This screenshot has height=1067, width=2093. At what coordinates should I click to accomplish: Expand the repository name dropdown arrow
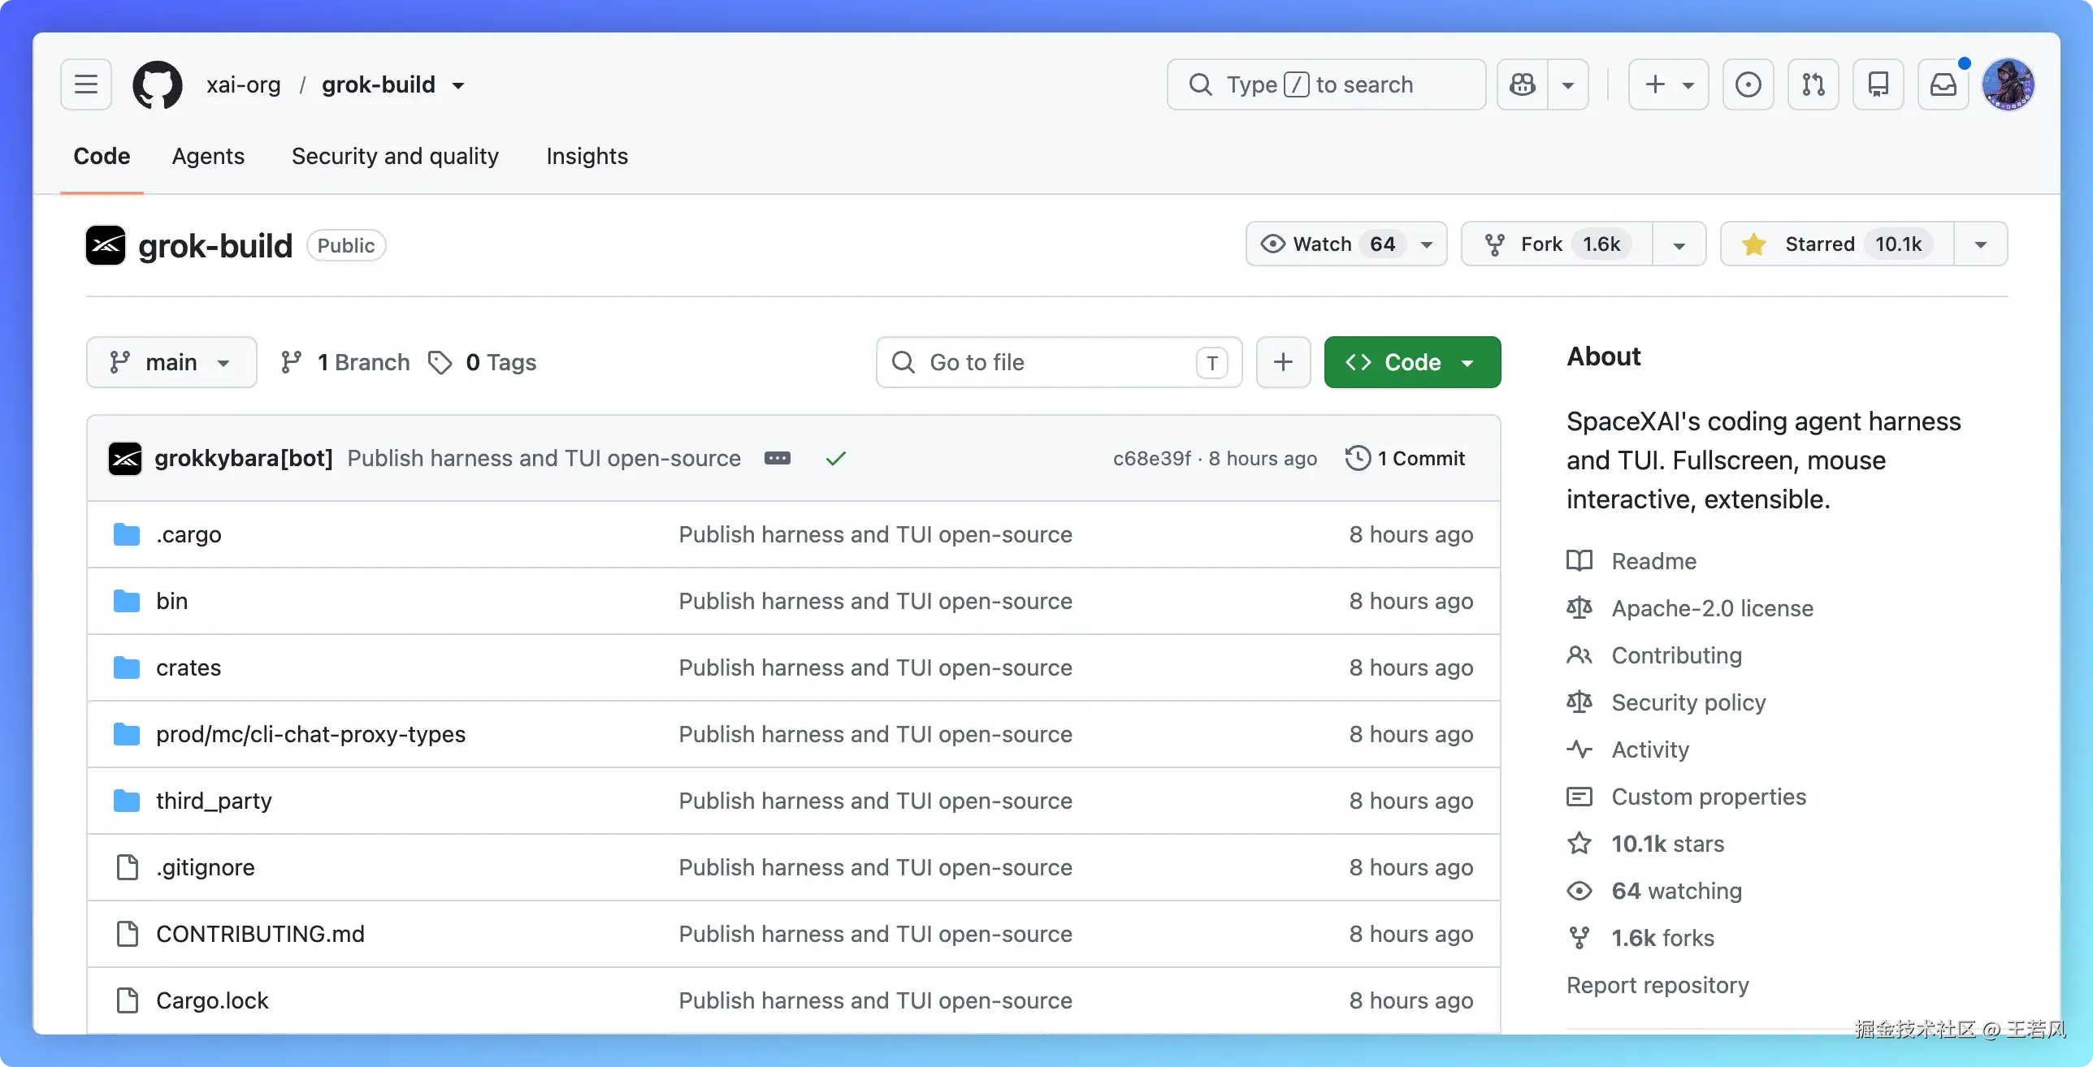458,85
